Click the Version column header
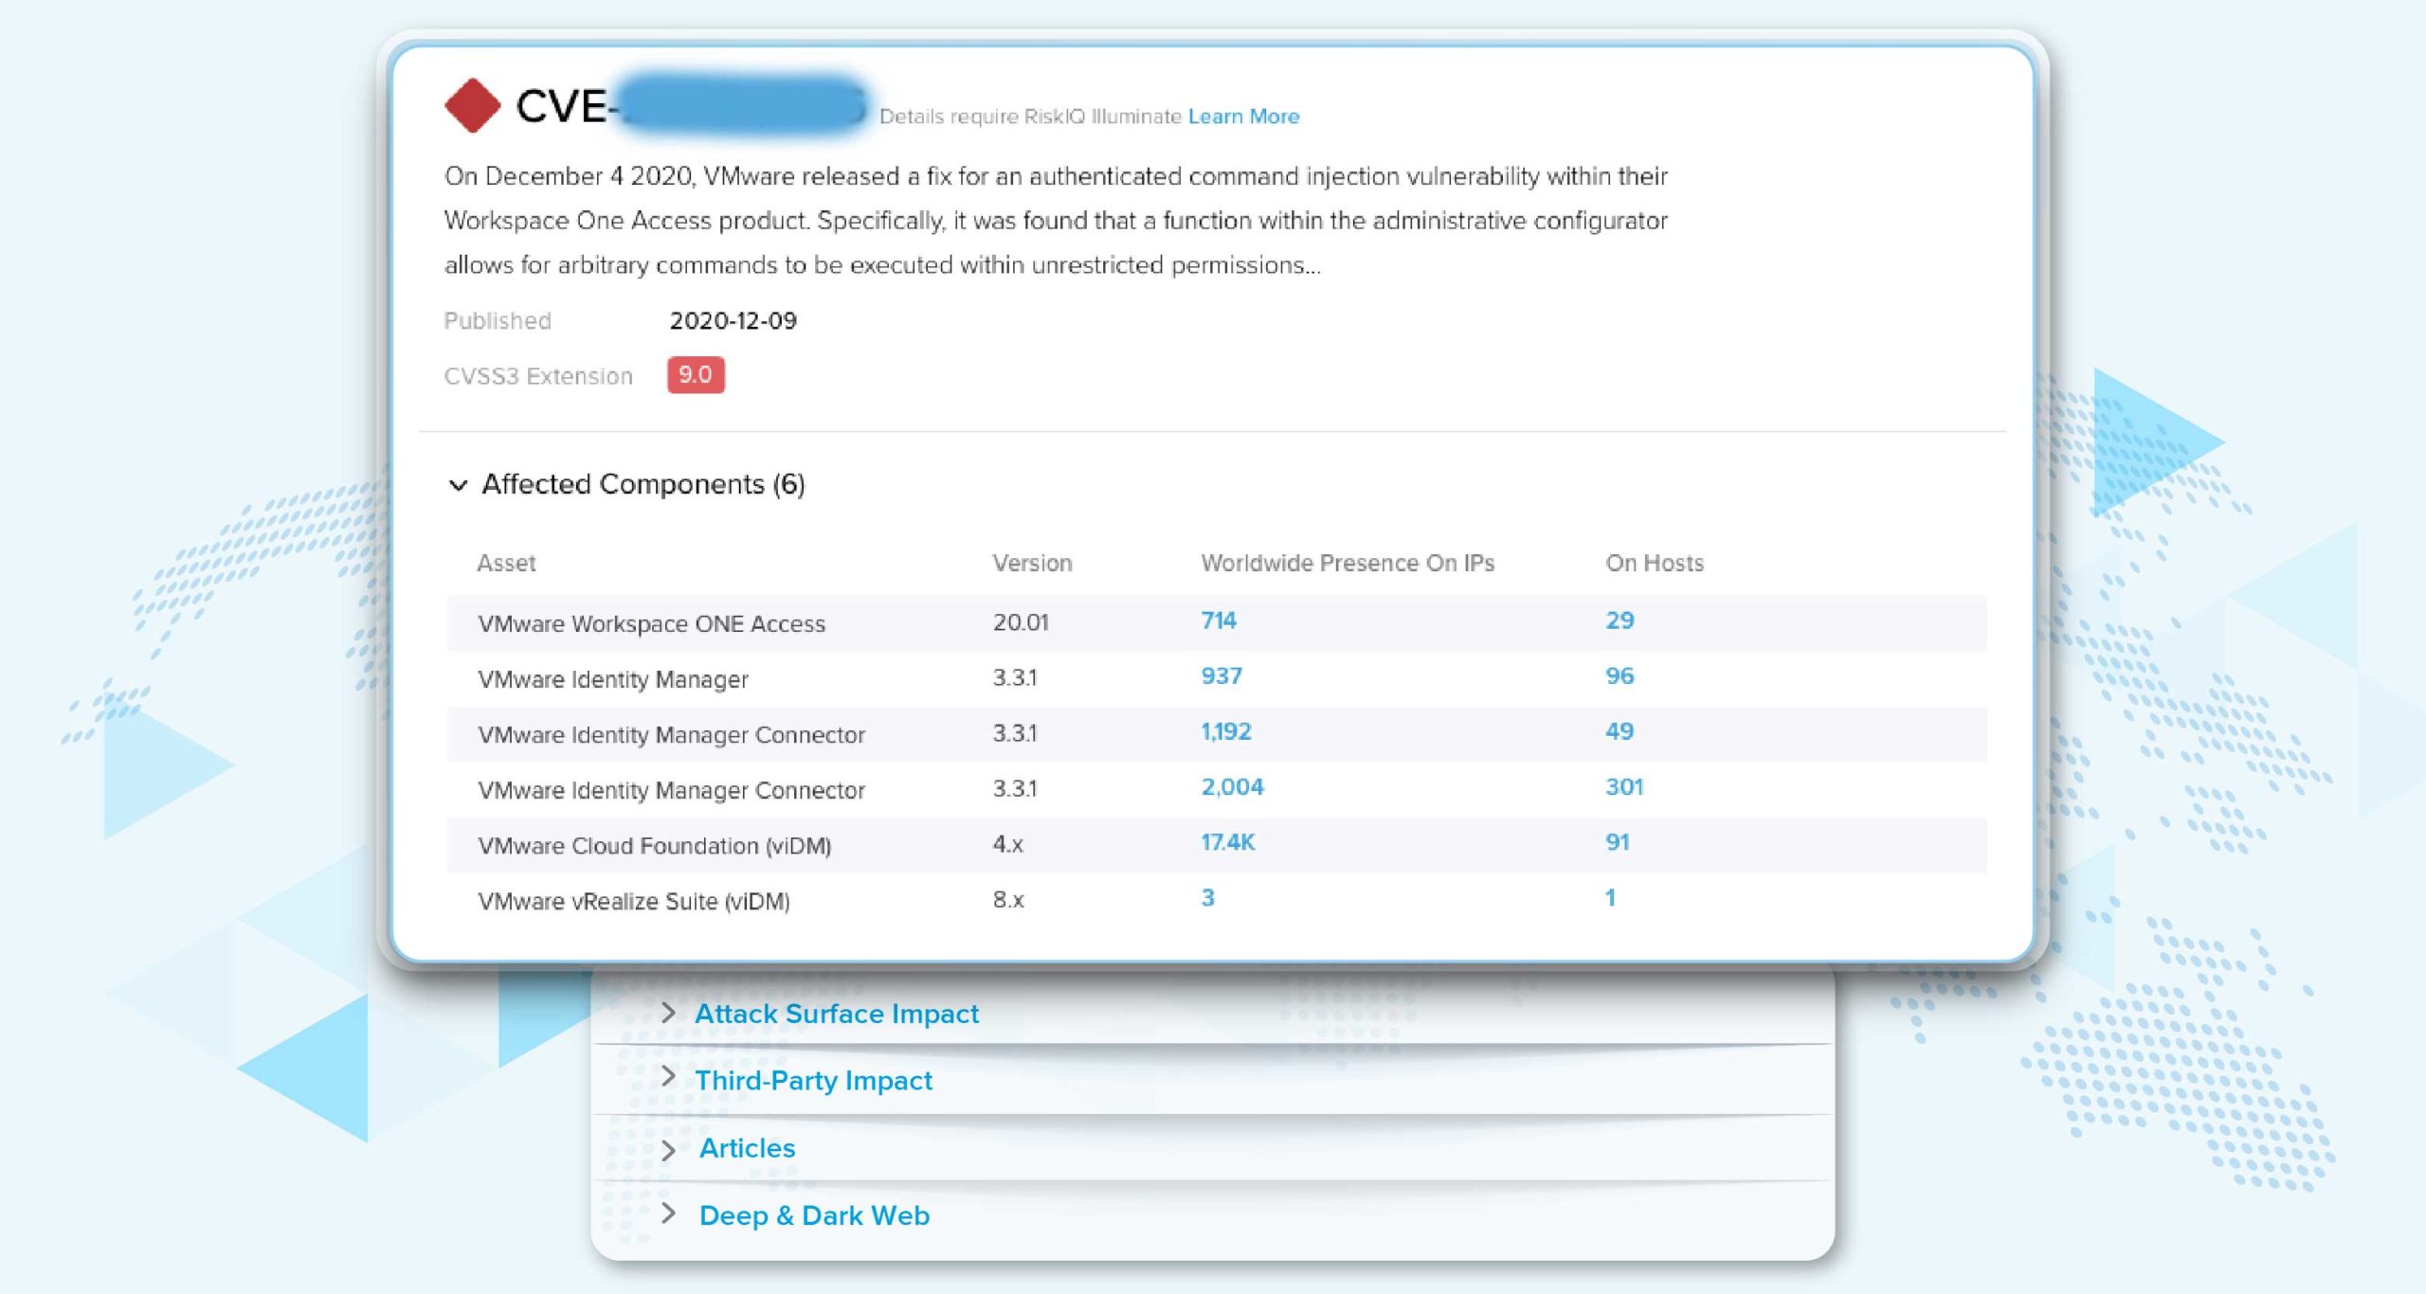The height and width of the screenshot is (1294, 2426). [1032, 564]
